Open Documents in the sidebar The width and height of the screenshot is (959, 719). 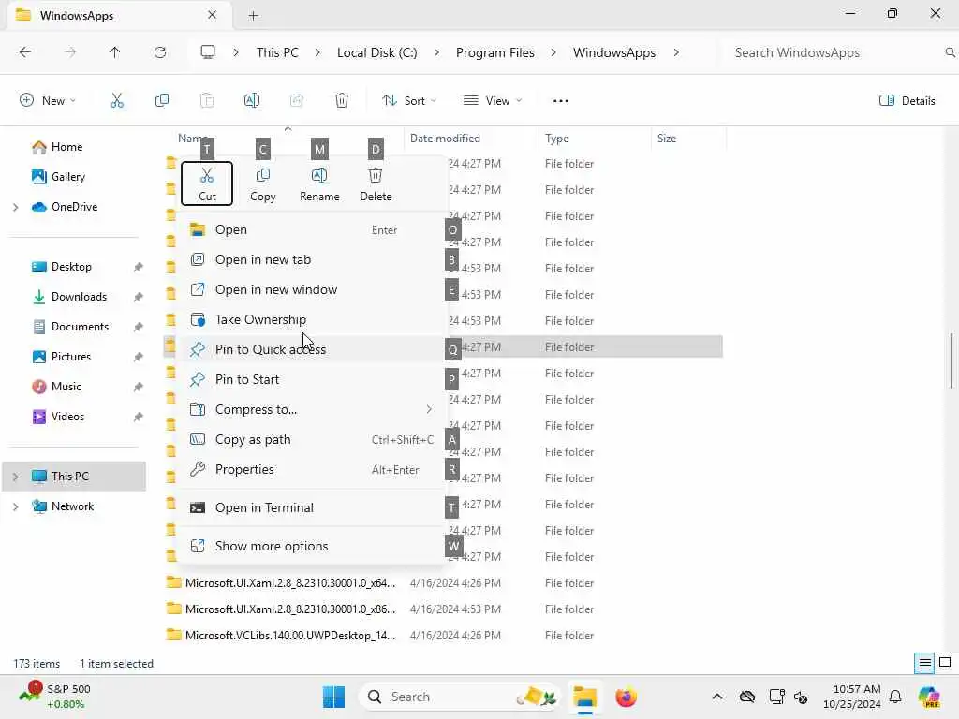point(70,327)
